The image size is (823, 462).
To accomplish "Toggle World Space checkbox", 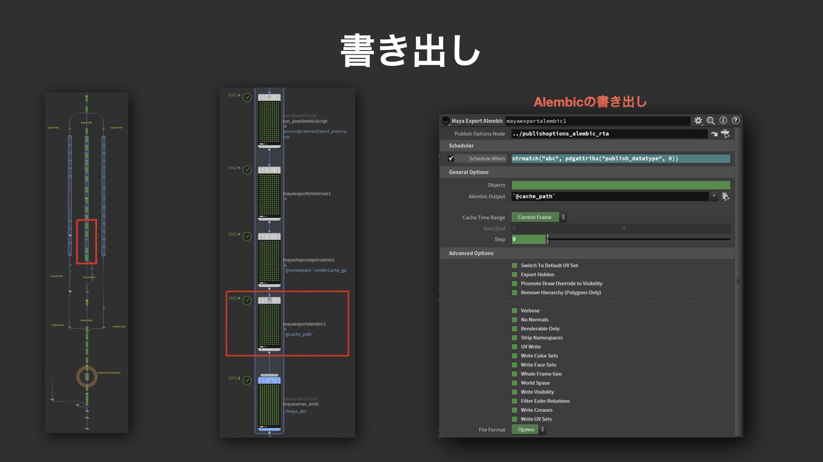I will [514, 383].
